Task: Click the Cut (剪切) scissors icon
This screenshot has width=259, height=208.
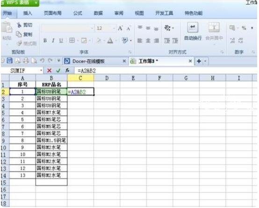Action: point(19,25)
